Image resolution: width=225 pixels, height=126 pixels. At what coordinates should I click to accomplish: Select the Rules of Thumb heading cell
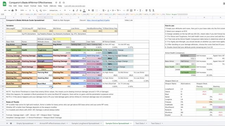click(x=13, y=102)
